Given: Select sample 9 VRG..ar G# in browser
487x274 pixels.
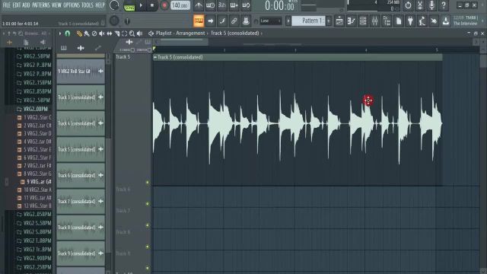Looking at the screenshot, I should 36,182.
